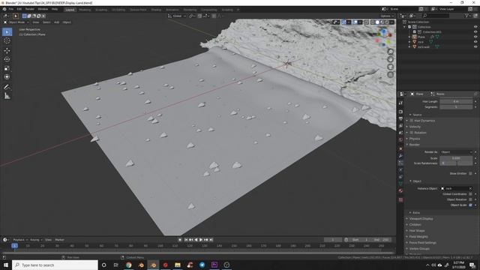Open the Render menu
The width and height of the screenshot is (480, 270).
coord(30,9)
